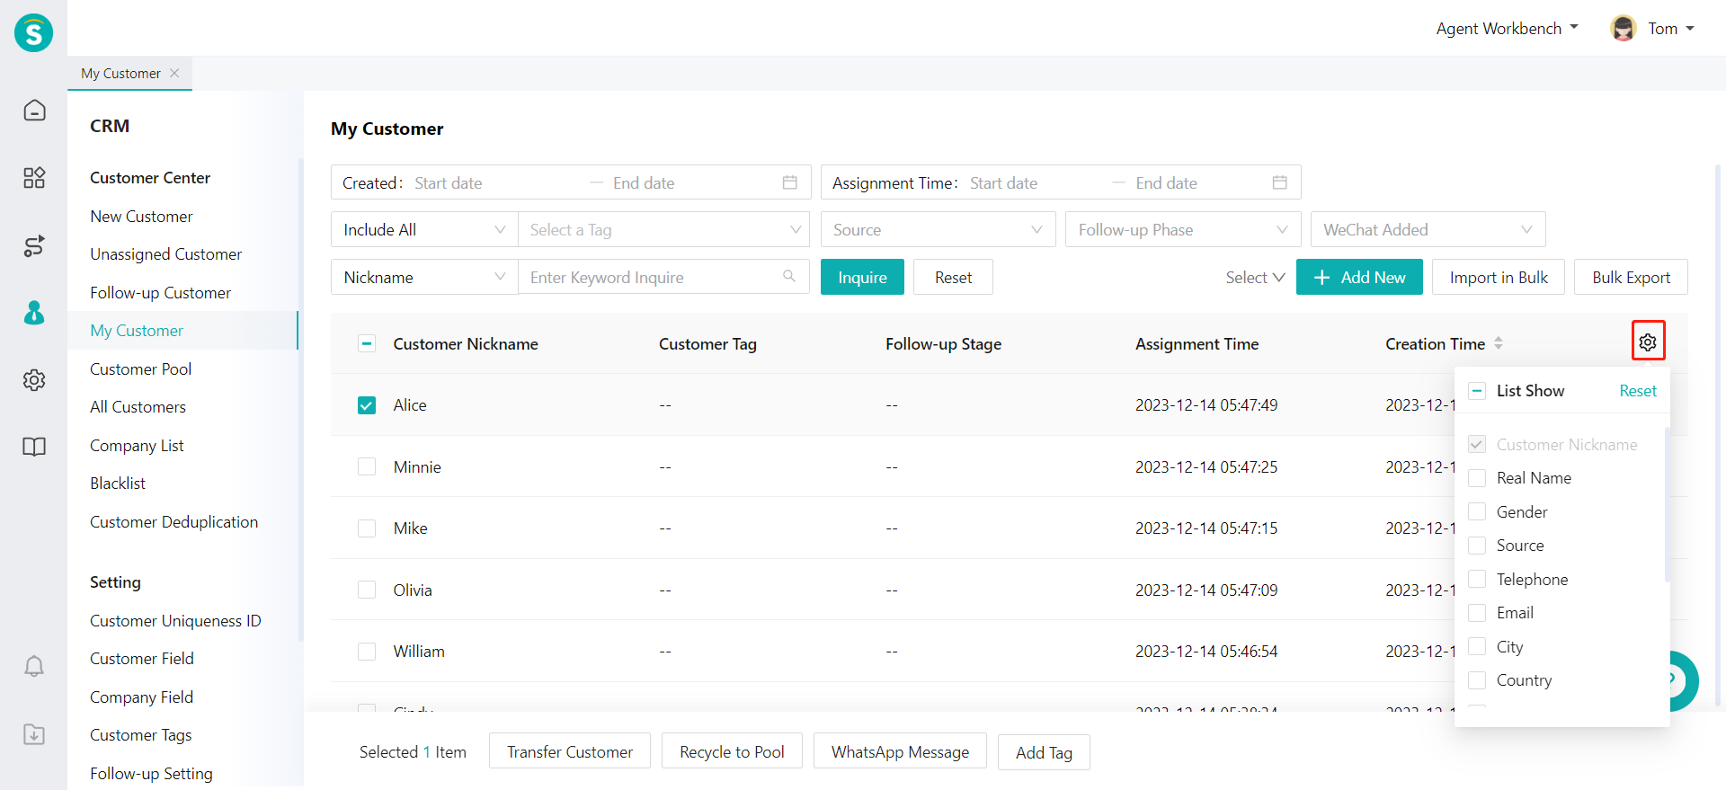Enable City column checkbox

(x=1477, y=646)
